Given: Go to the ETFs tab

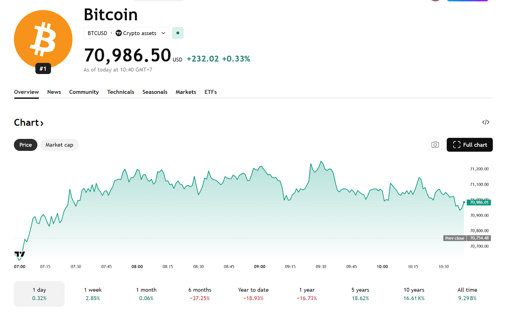Looking at the screenshot, I should pos(210,92).
